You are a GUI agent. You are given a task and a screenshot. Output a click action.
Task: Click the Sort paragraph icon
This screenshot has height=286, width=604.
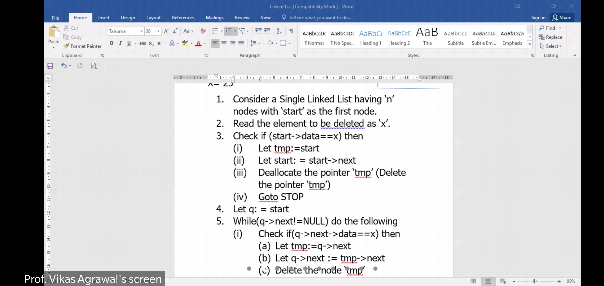279,31
